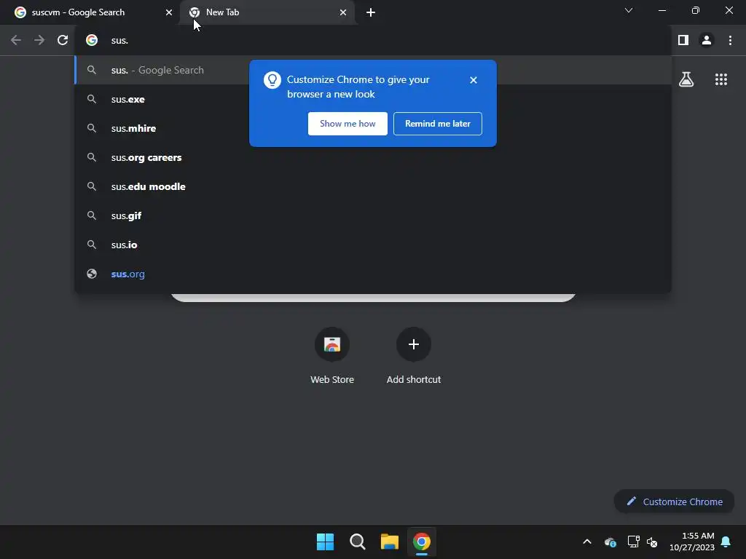746x559 pixels.
Task: Dismiss the Customize Chrome tooltip
Action: [x=473, y=80]
